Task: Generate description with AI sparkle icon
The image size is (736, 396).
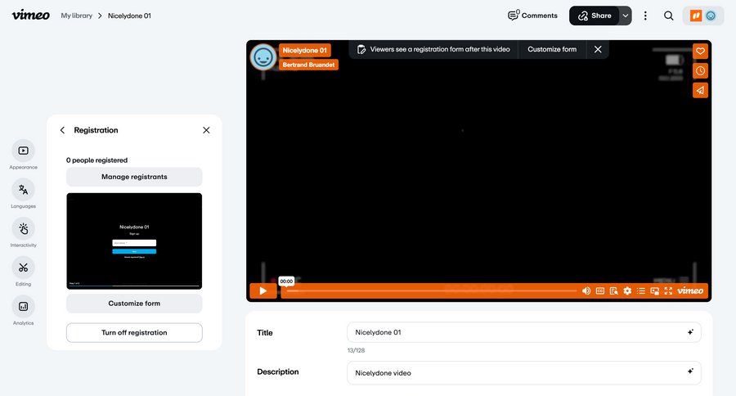Action: [690, 371]
